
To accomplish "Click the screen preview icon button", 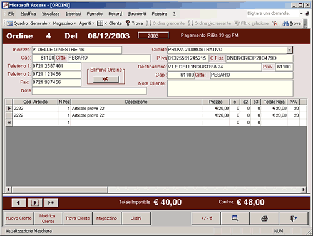I will 235,218.
